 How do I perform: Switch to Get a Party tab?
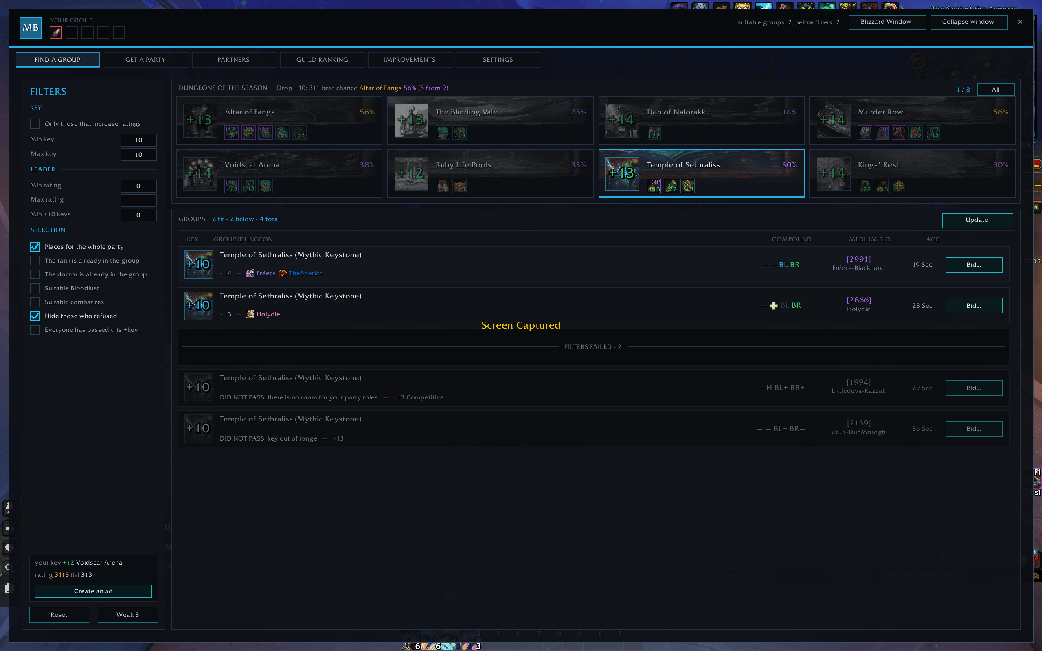[x=145, y=59]
